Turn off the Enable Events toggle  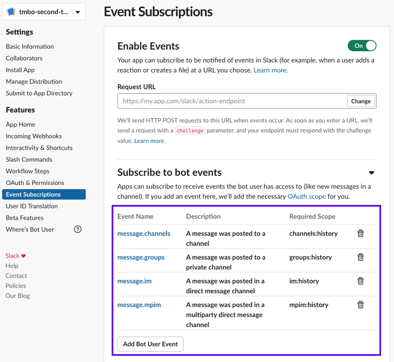pos(362,45)
